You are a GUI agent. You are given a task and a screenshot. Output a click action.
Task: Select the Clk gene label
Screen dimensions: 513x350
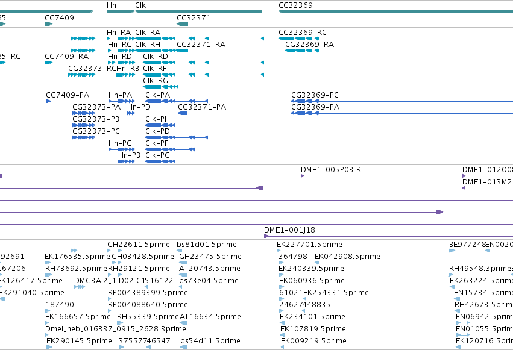(140, 5)
